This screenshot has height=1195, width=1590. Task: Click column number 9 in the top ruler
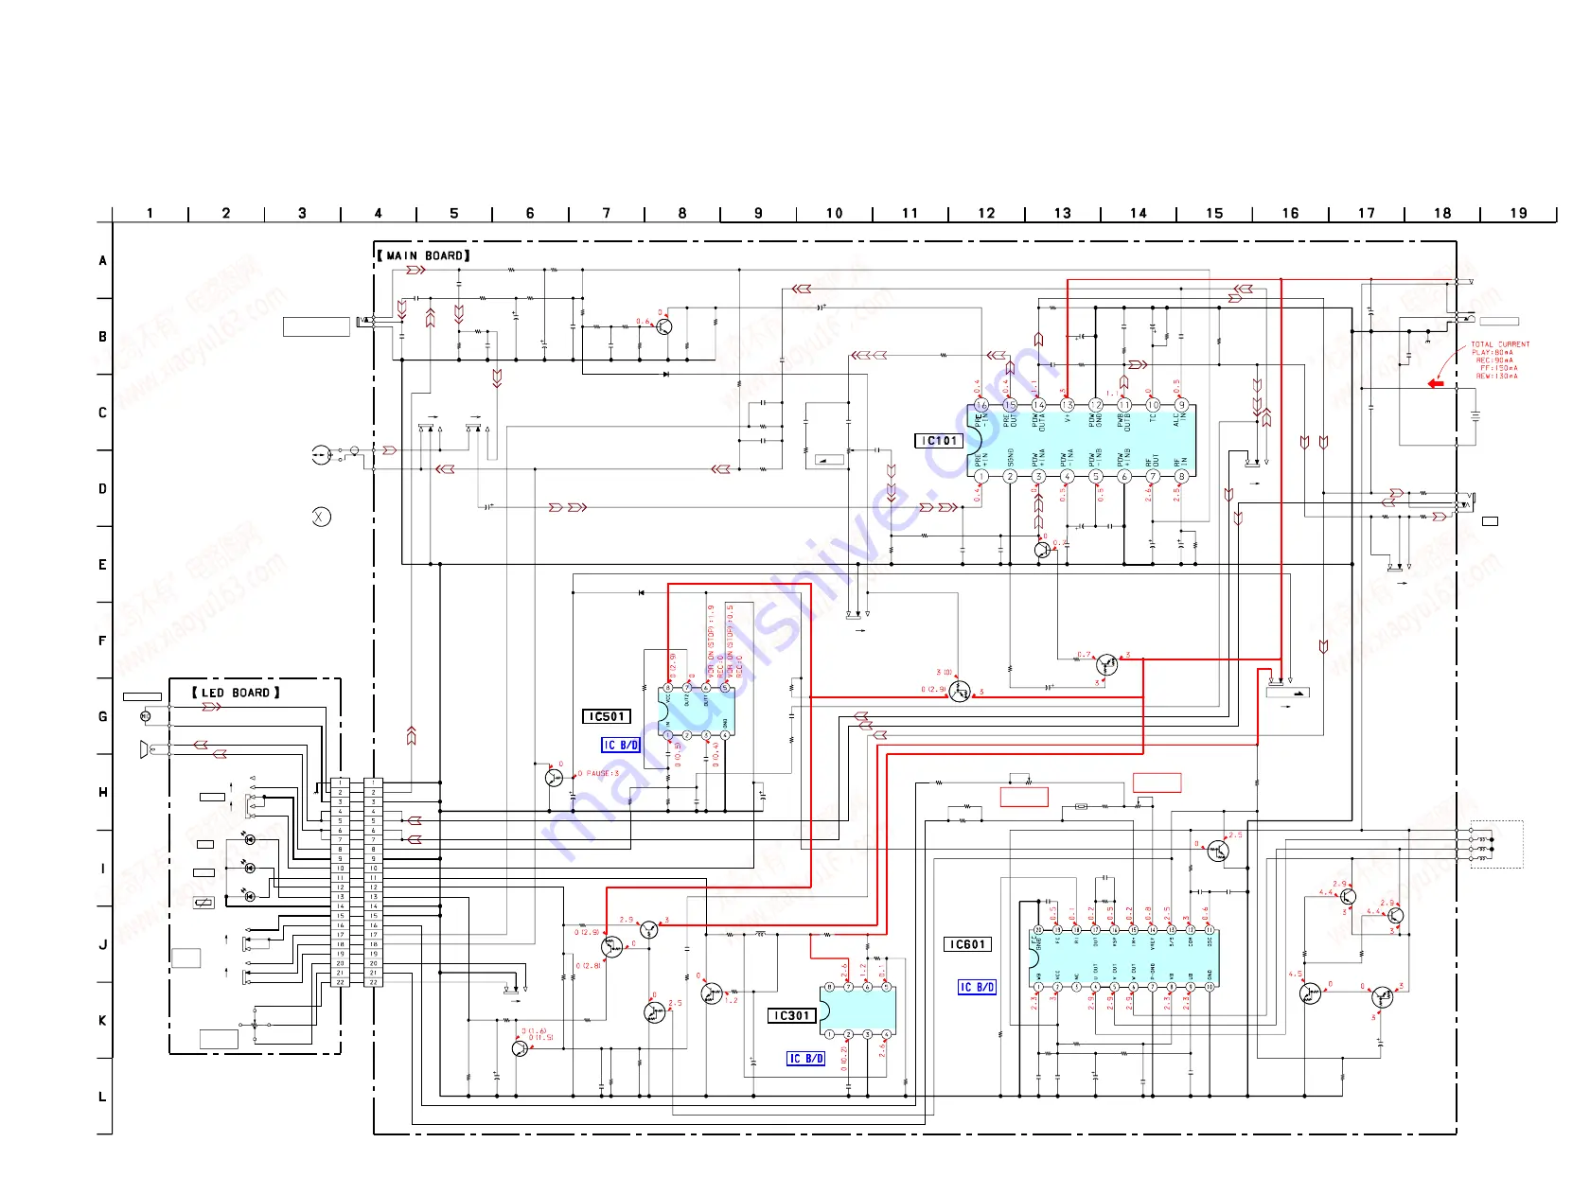(x=758, y=213)
